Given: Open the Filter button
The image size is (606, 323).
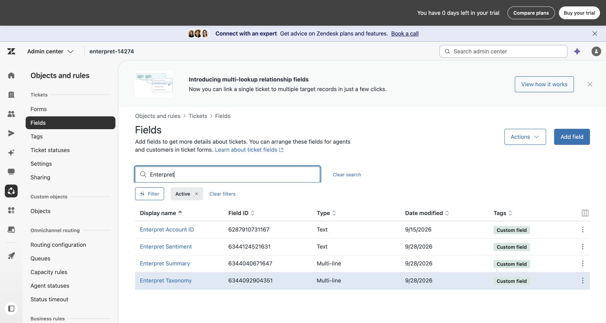Looking at the screenshot, I should coord(149,194).
